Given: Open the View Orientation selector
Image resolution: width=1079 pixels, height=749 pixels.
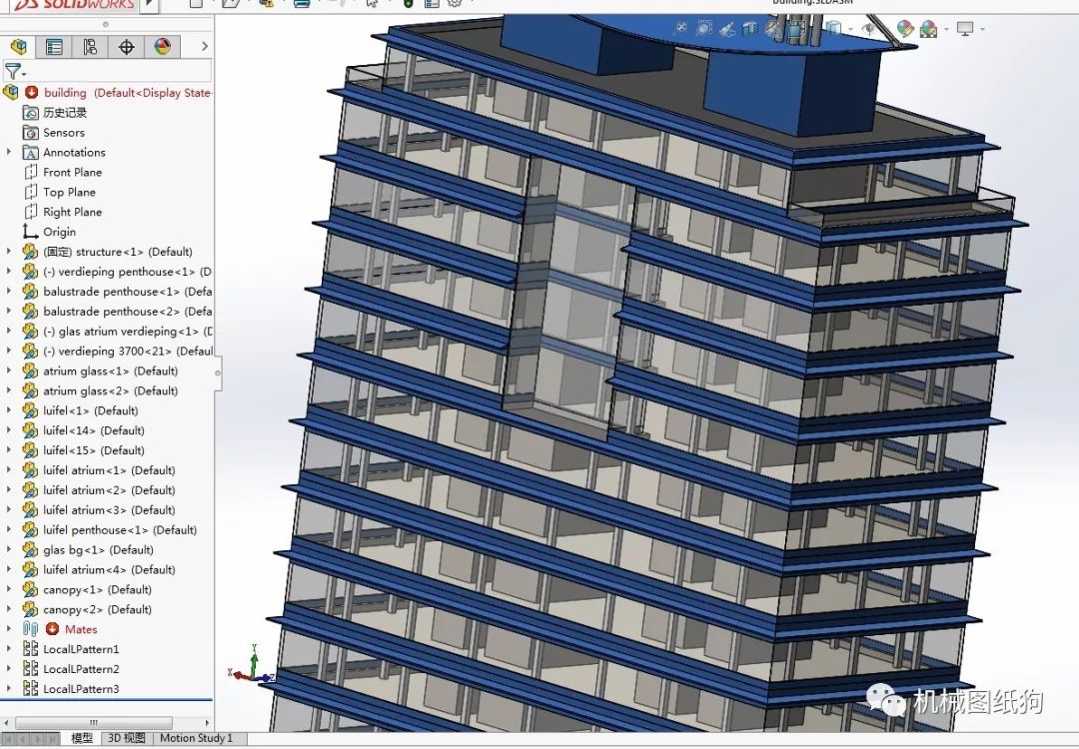Looking at the screenshot, I should click(x=796, y=29).
